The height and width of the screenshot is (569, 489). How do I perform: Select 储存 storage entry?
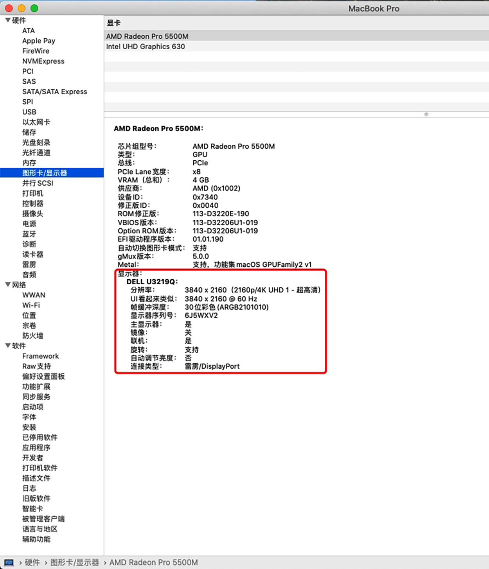pos(29,132)
